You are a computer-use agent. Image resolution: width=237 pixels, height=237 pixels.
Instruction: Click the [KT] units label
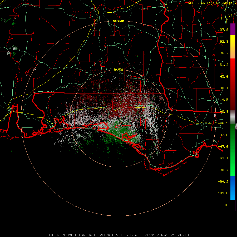pyautogui.click(x=225, y=18)
